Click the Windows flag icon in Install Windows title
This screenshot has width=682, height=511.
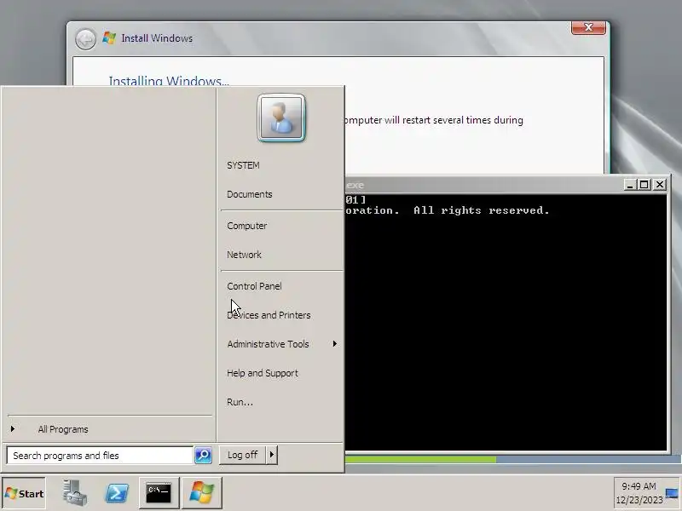pos(109,37)
